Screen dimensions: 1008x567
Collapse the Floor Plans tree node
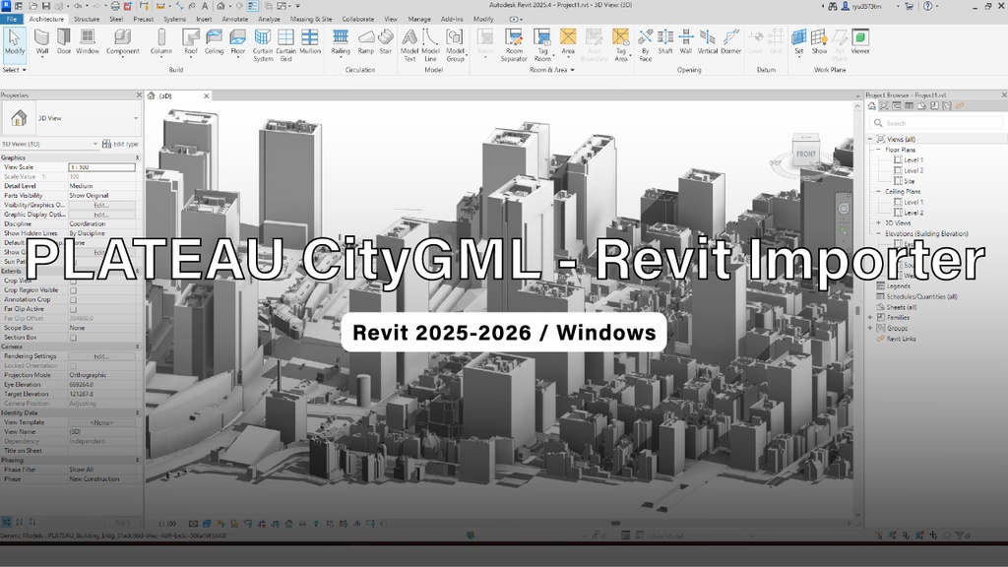point(879,150)
